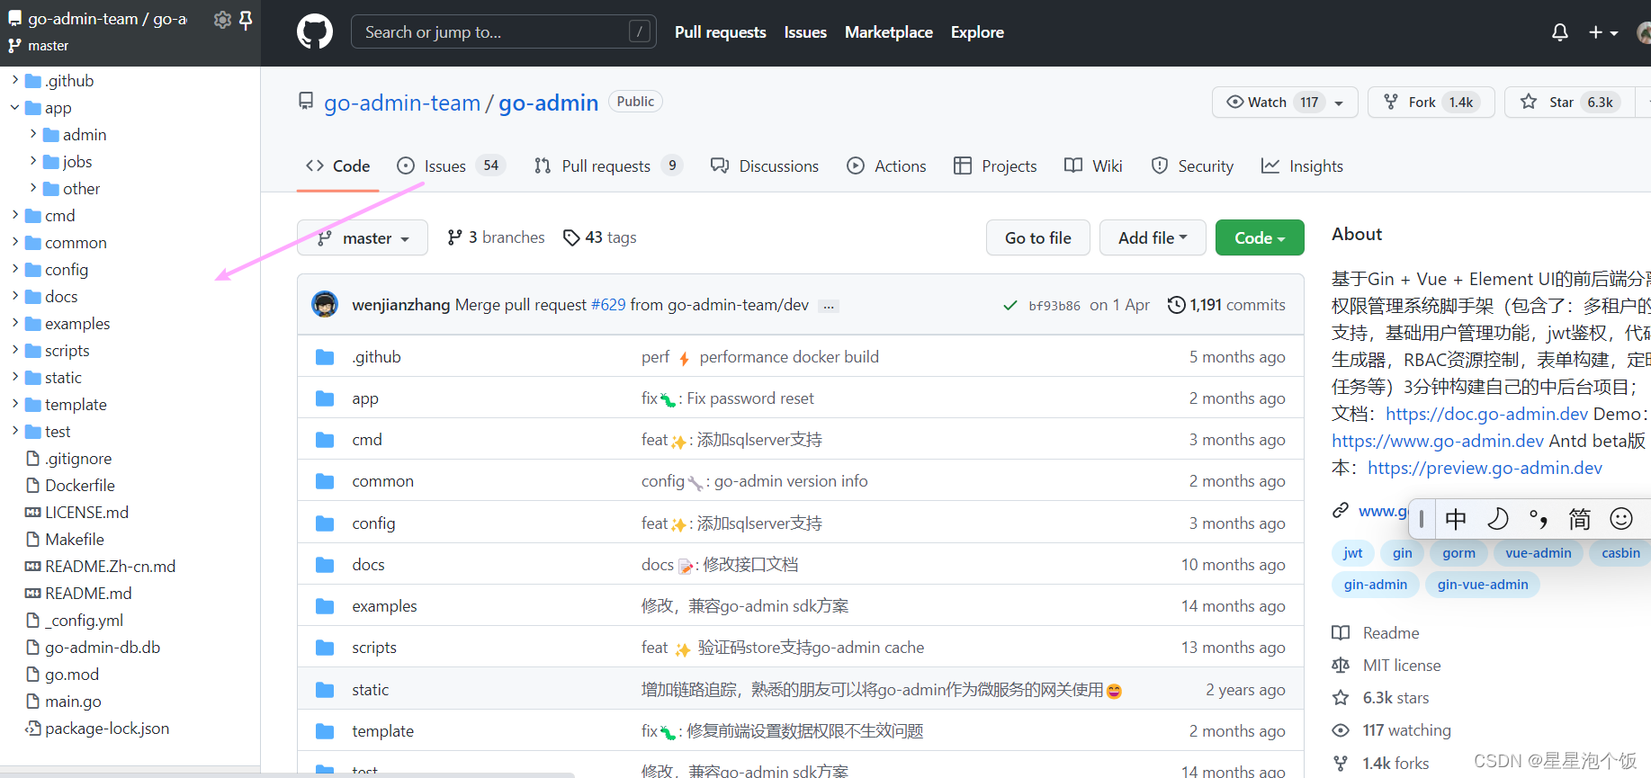
Task: Click the repository book icon
Action: point(306,102)
